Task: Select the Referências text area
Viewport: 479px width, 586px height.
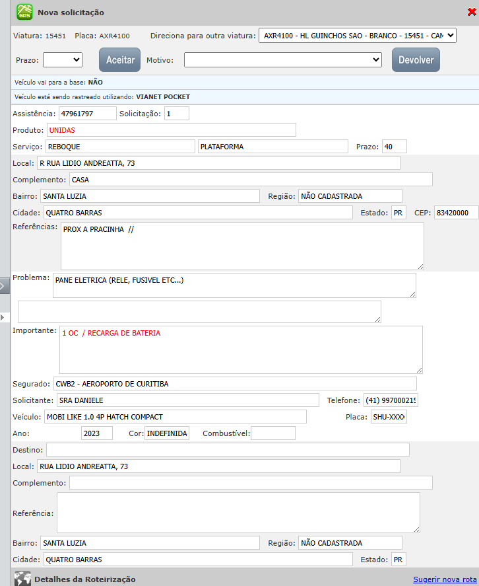Action: coord(241,246)
